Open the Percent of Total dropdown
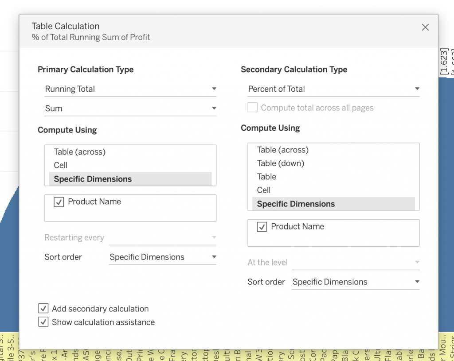Screen dimensions: 454x361 (x=333, y=89)
